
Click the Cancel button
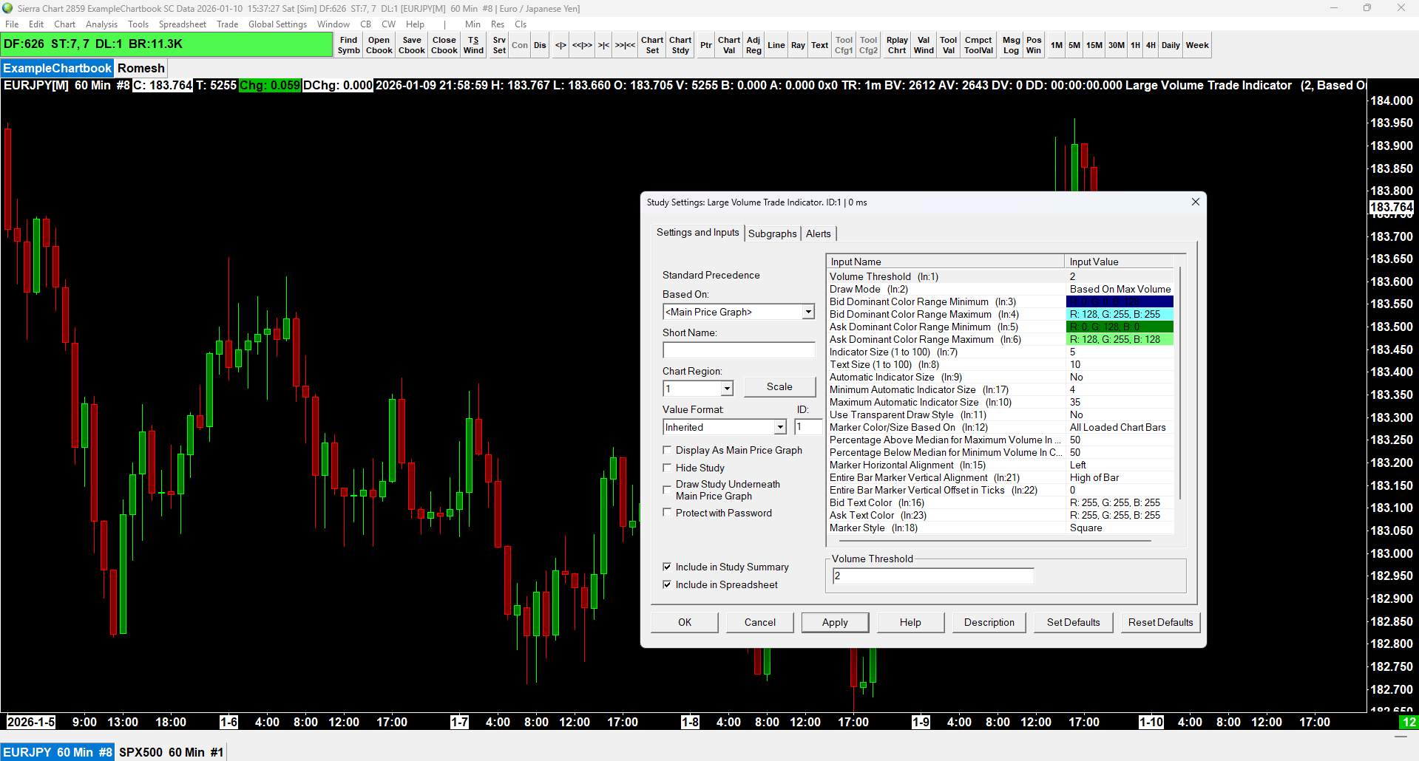[x=760, y=622]
